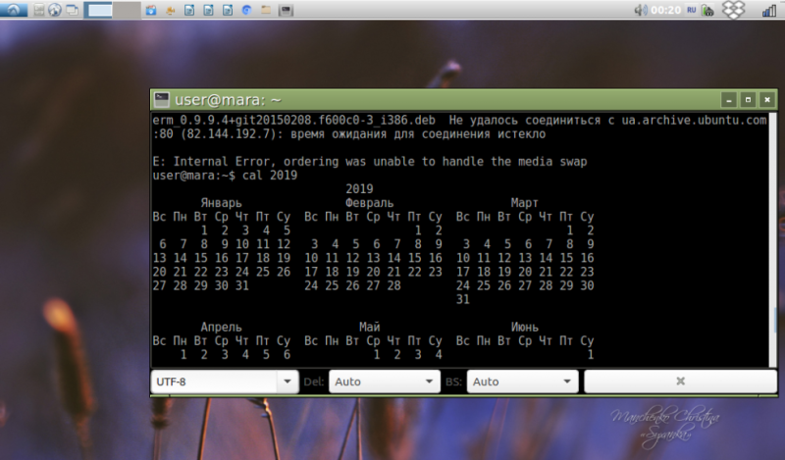Click the volume speaker icon

click(641, 10)
